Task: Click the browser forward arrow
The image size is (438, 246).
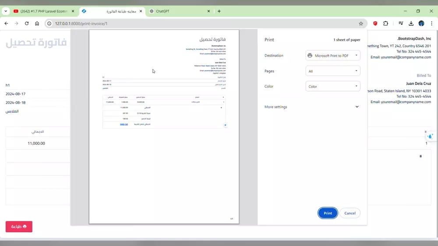Action: pos(17,24)
